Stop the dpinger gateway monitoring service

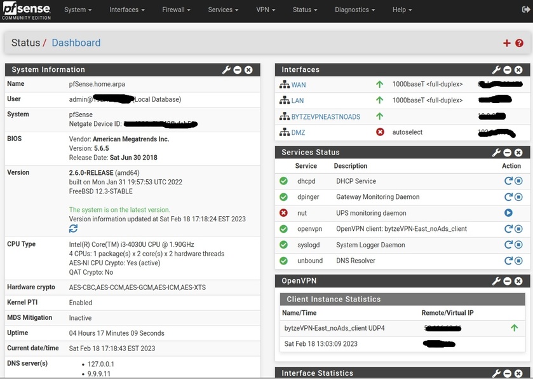pyautogui.click(x=518, y=196)
